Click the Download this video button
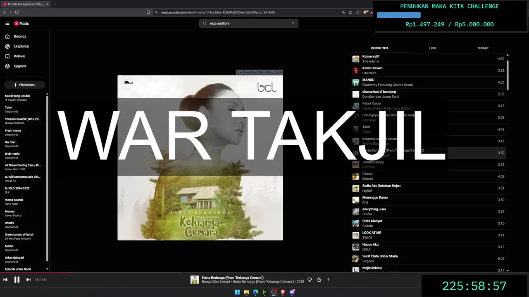 pyautogui.click(x=256, y=72)
